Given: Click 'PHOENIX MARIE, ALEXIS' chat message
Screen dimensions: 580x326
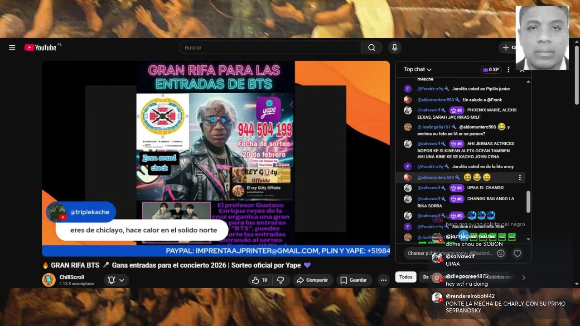Looking at the screenshot, I should tap(467, 114).
